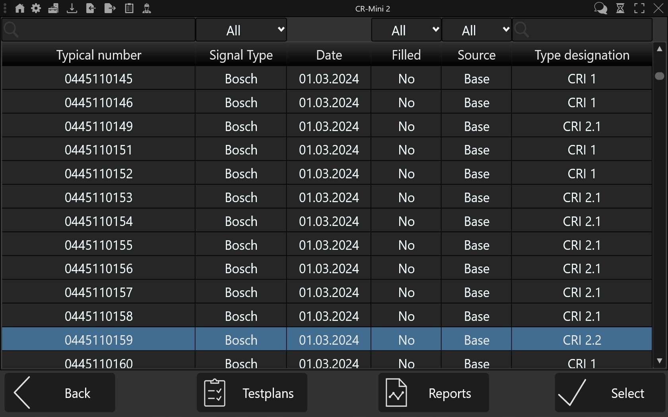Viewport: 668px width, 417px height.
Task: Click the Typical number search field
Action: coord(103,30)
